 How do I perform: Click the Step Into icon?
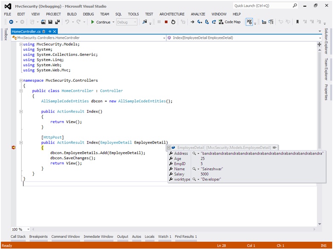(x=200, y=22)
